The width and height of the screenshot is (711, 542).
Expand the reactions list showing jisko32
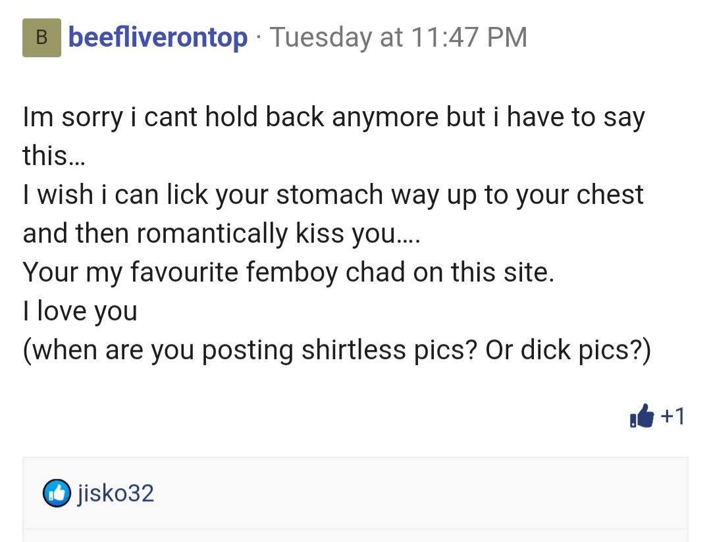tap(673, 416)
